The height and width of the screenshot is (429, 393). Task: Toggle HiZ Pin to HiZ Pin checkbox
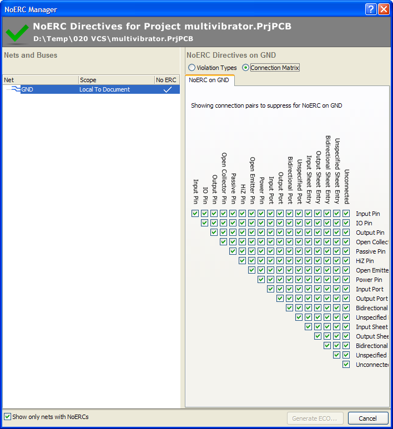point(242,260)
